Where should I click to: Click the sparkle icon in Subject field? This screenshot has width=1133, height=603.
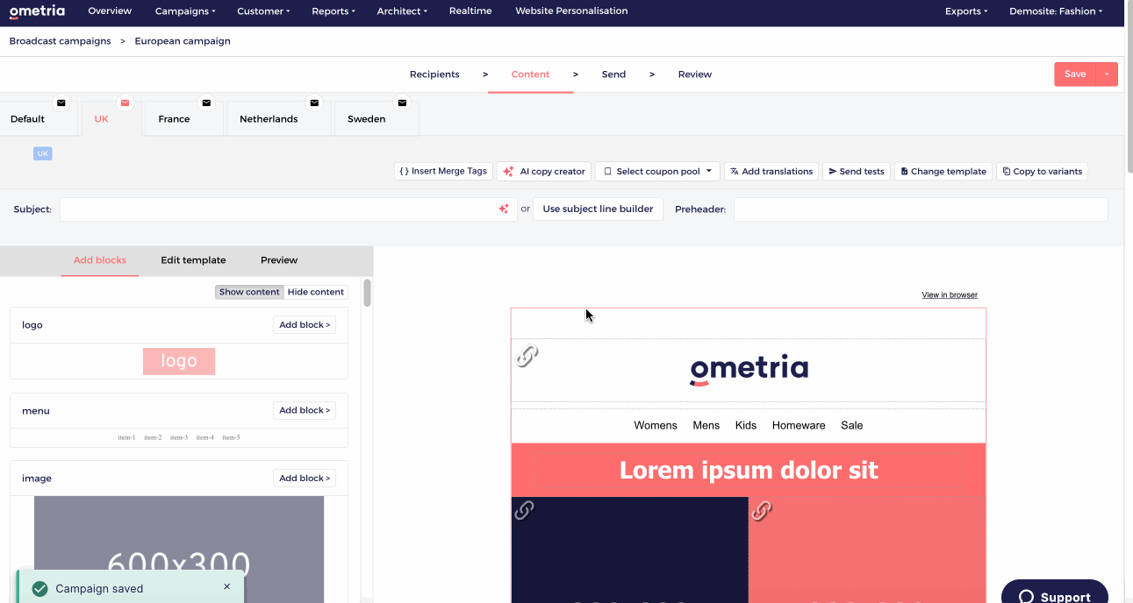tap(503, 209)
